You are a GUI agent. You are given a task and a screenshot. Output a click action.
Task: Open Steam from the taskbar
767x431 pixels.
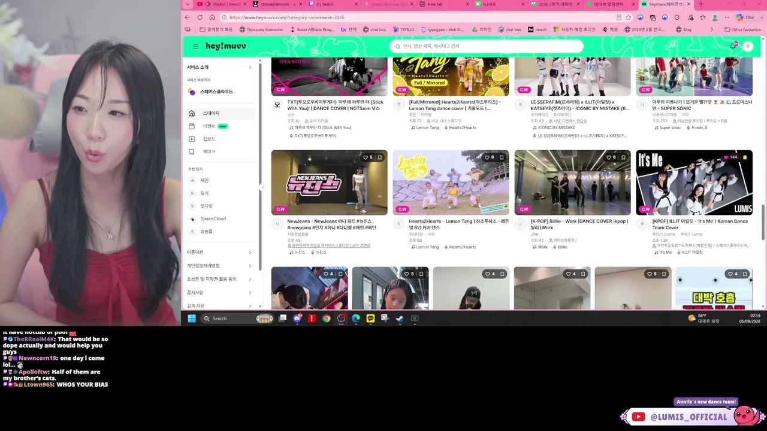click(400, 318)
